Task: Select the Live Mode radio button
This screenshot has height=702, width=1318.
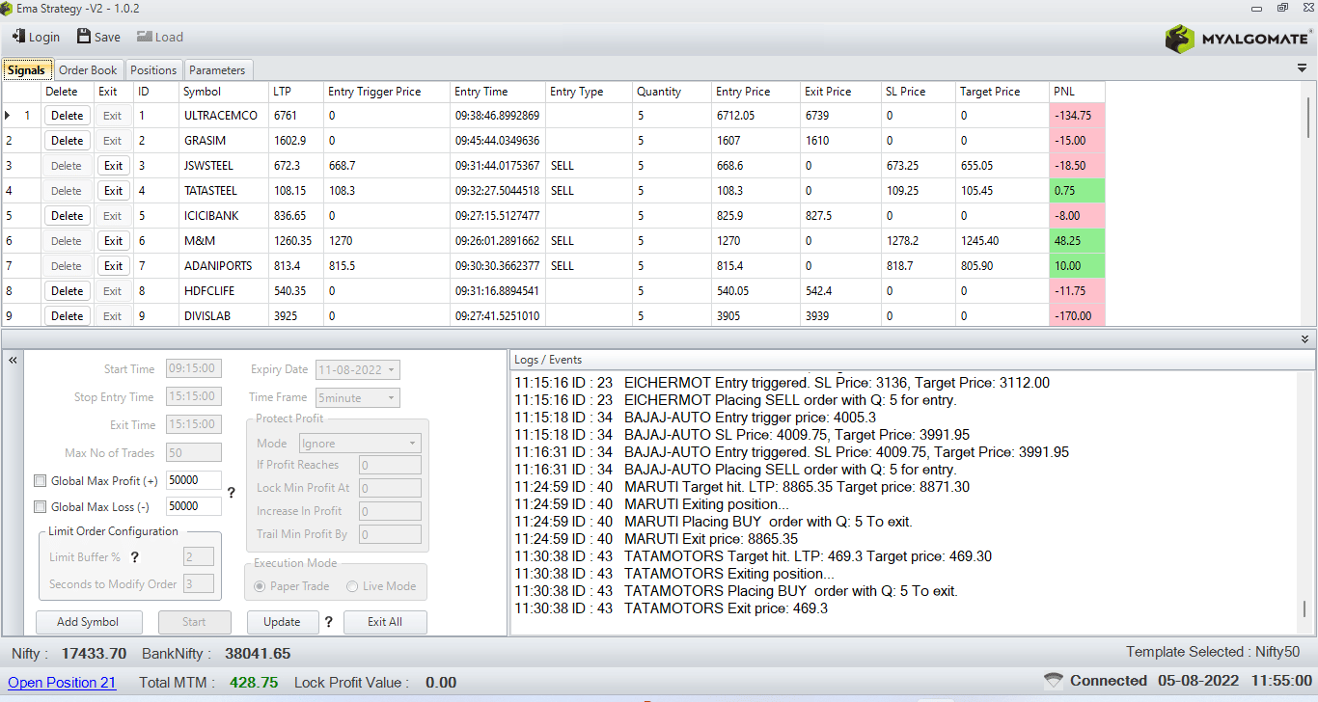Action: click(x=352, y=586)
